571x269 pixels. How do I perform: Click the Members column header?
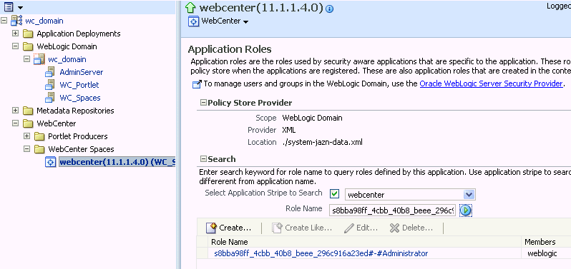pos(540,242)
